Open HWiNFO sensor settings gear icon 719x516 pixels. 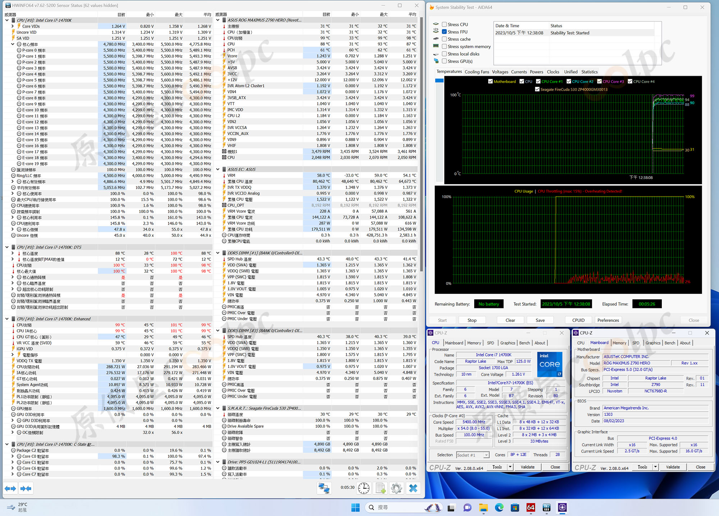pyautogui.click(x=397, y=488)
